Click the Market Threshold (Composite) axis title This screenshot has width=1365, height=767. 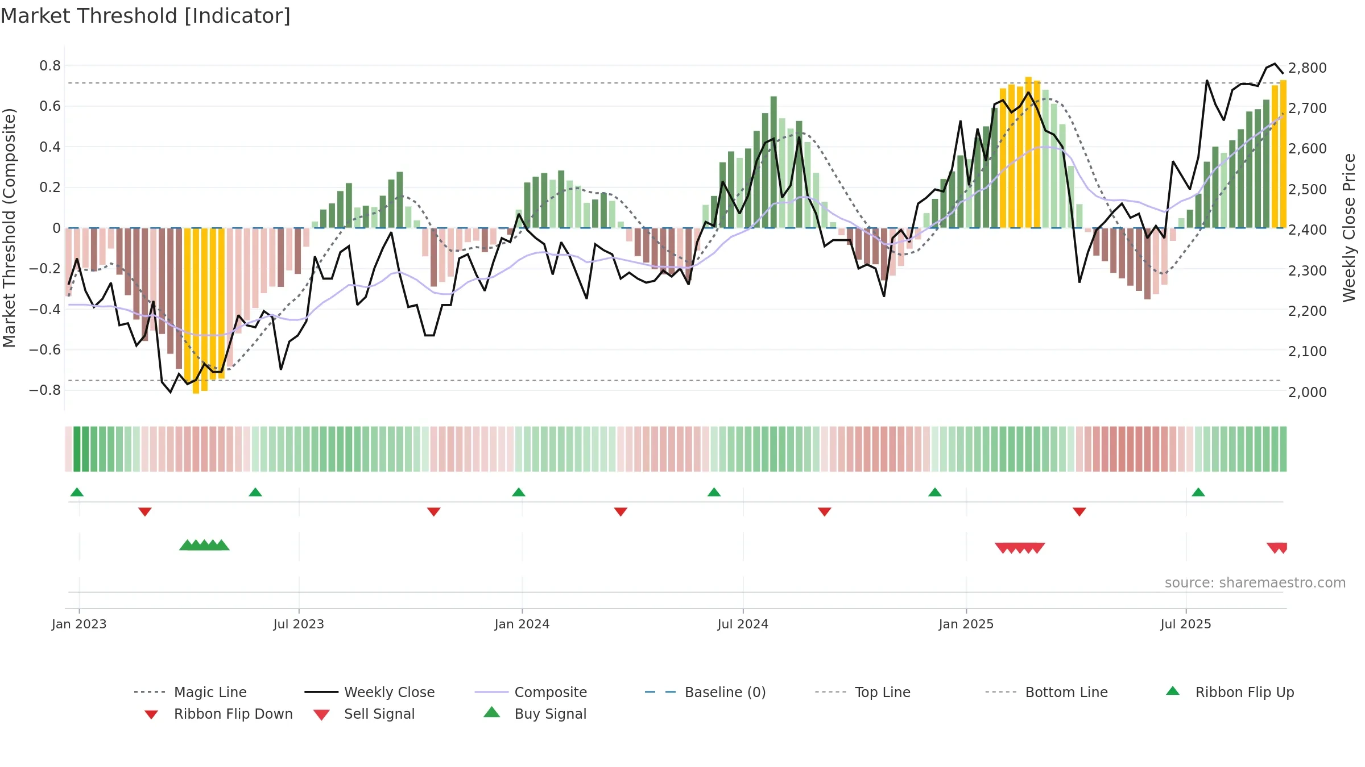(9, 228)
